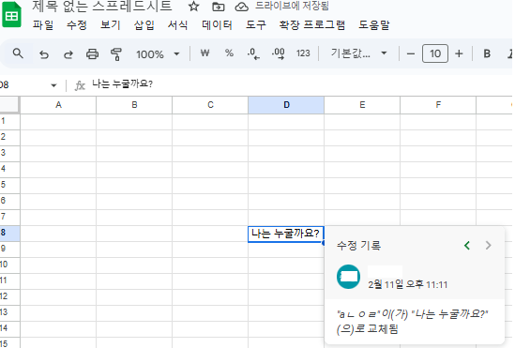Viewport: 515px width, 348px height.
Task: Select column E header
Action: 362,105
